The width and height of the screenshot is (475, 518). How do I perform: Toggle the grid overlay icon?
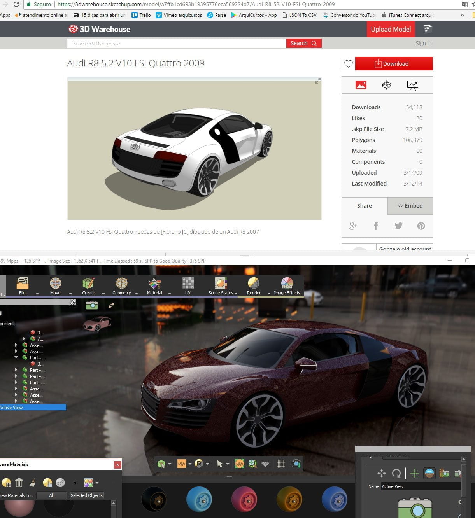tap(281, 464)
